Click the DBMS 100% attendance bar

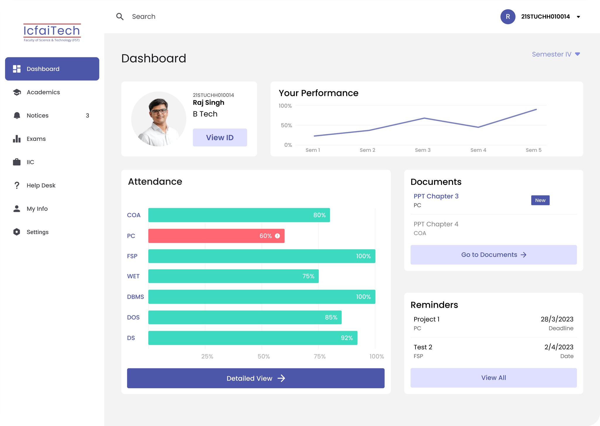tap(262, 297)
